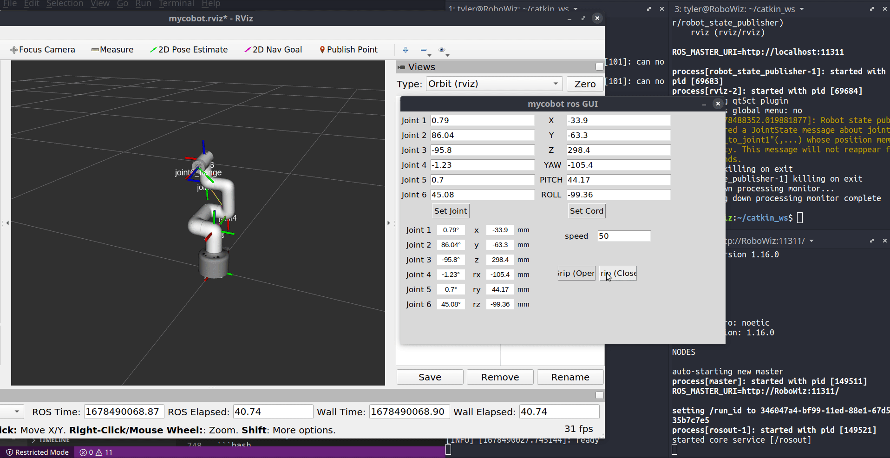The width and height of the screenshot is (890, 458).
Task: Open the Selection menu in editor
Action: (65, 4)
